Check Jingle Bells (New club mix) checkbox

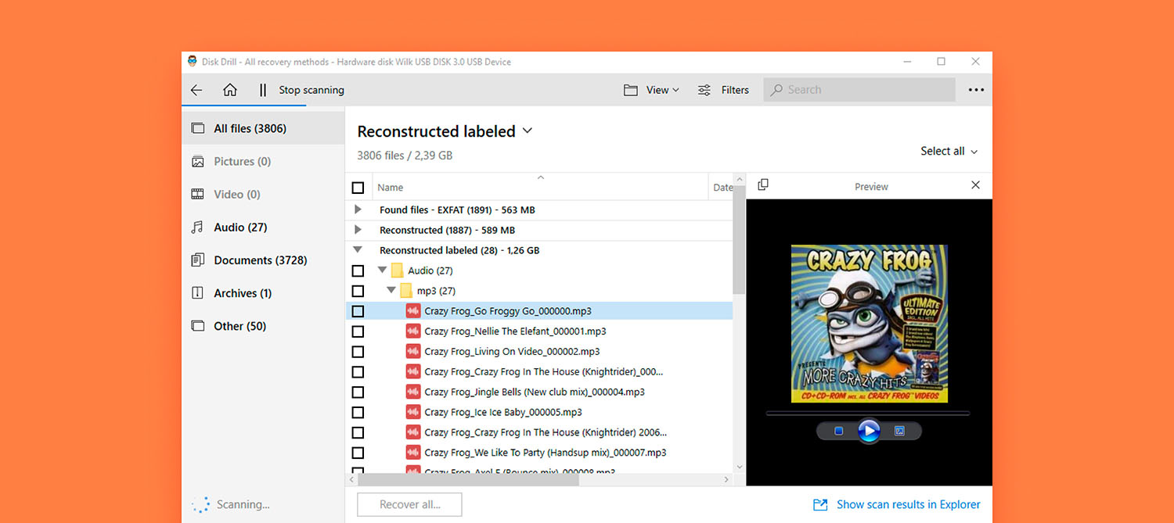[x=358, y=392]
